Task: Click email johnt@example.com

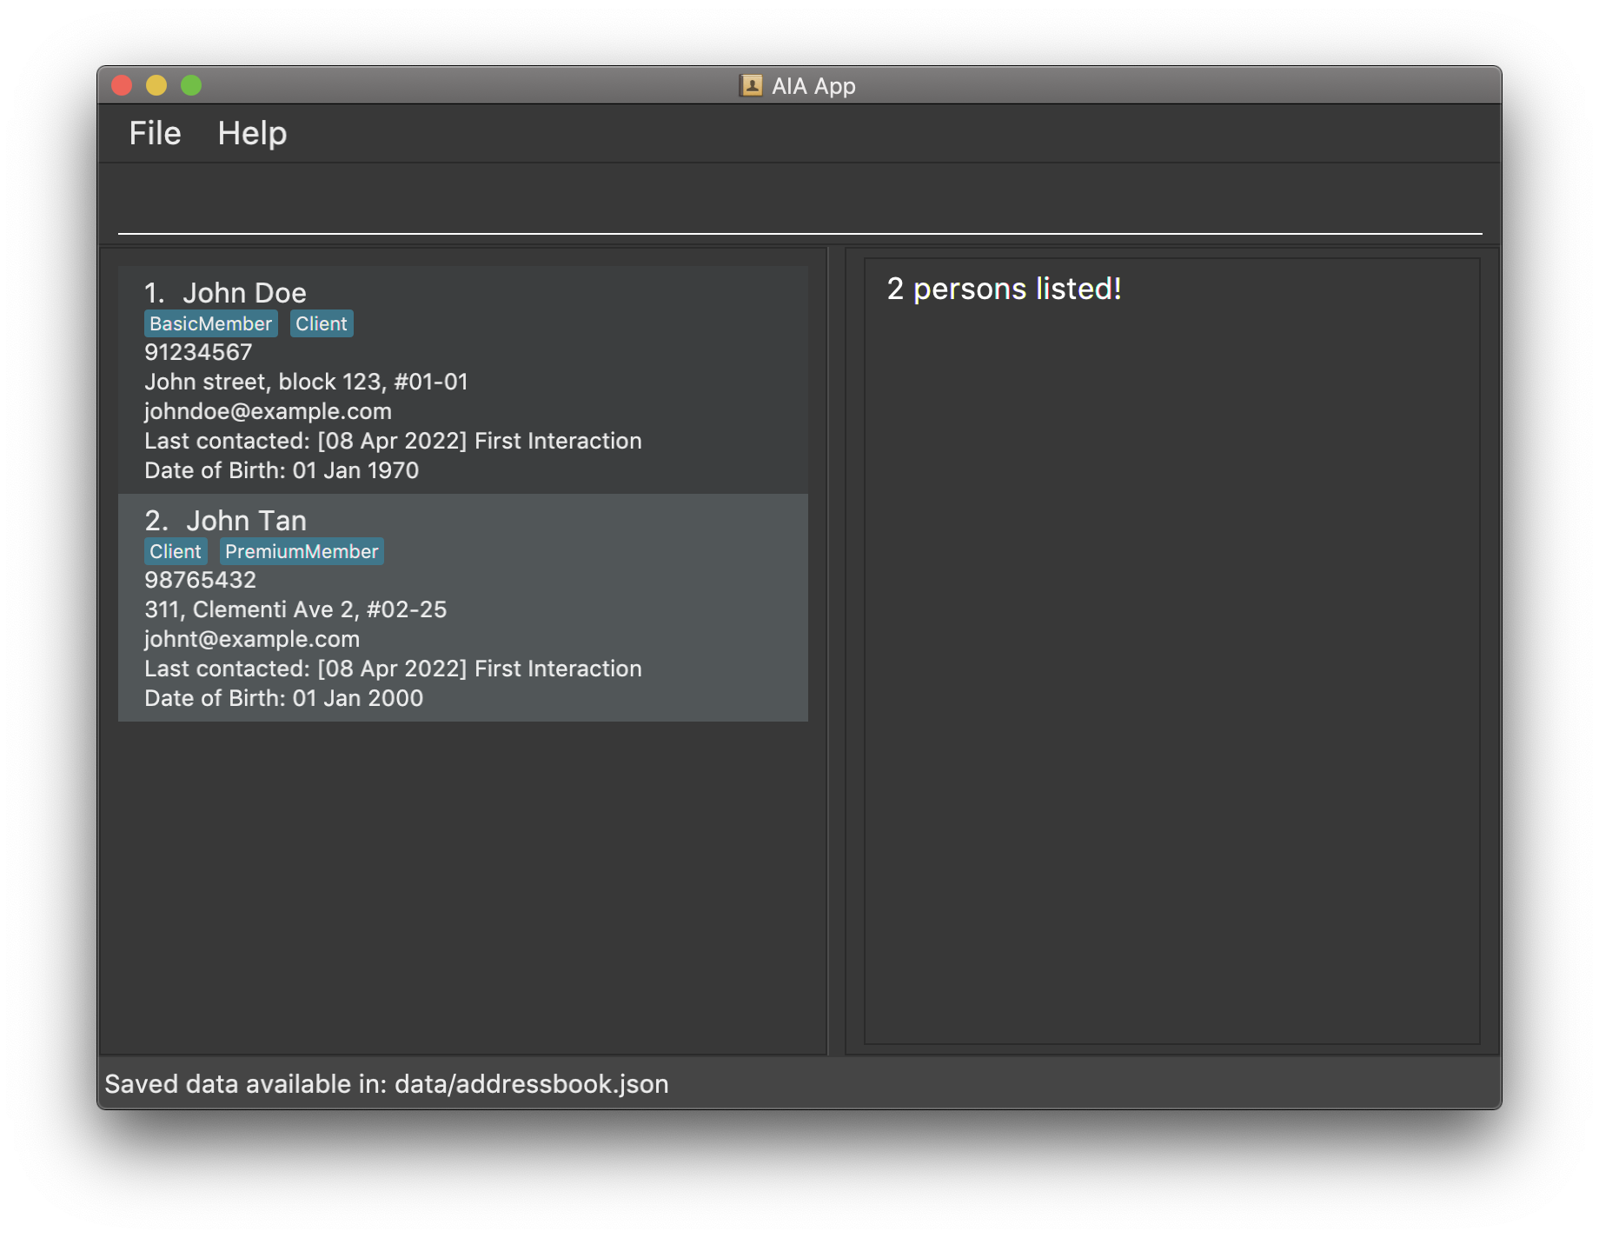Action: pyautogui.click(x=252, y=639)
